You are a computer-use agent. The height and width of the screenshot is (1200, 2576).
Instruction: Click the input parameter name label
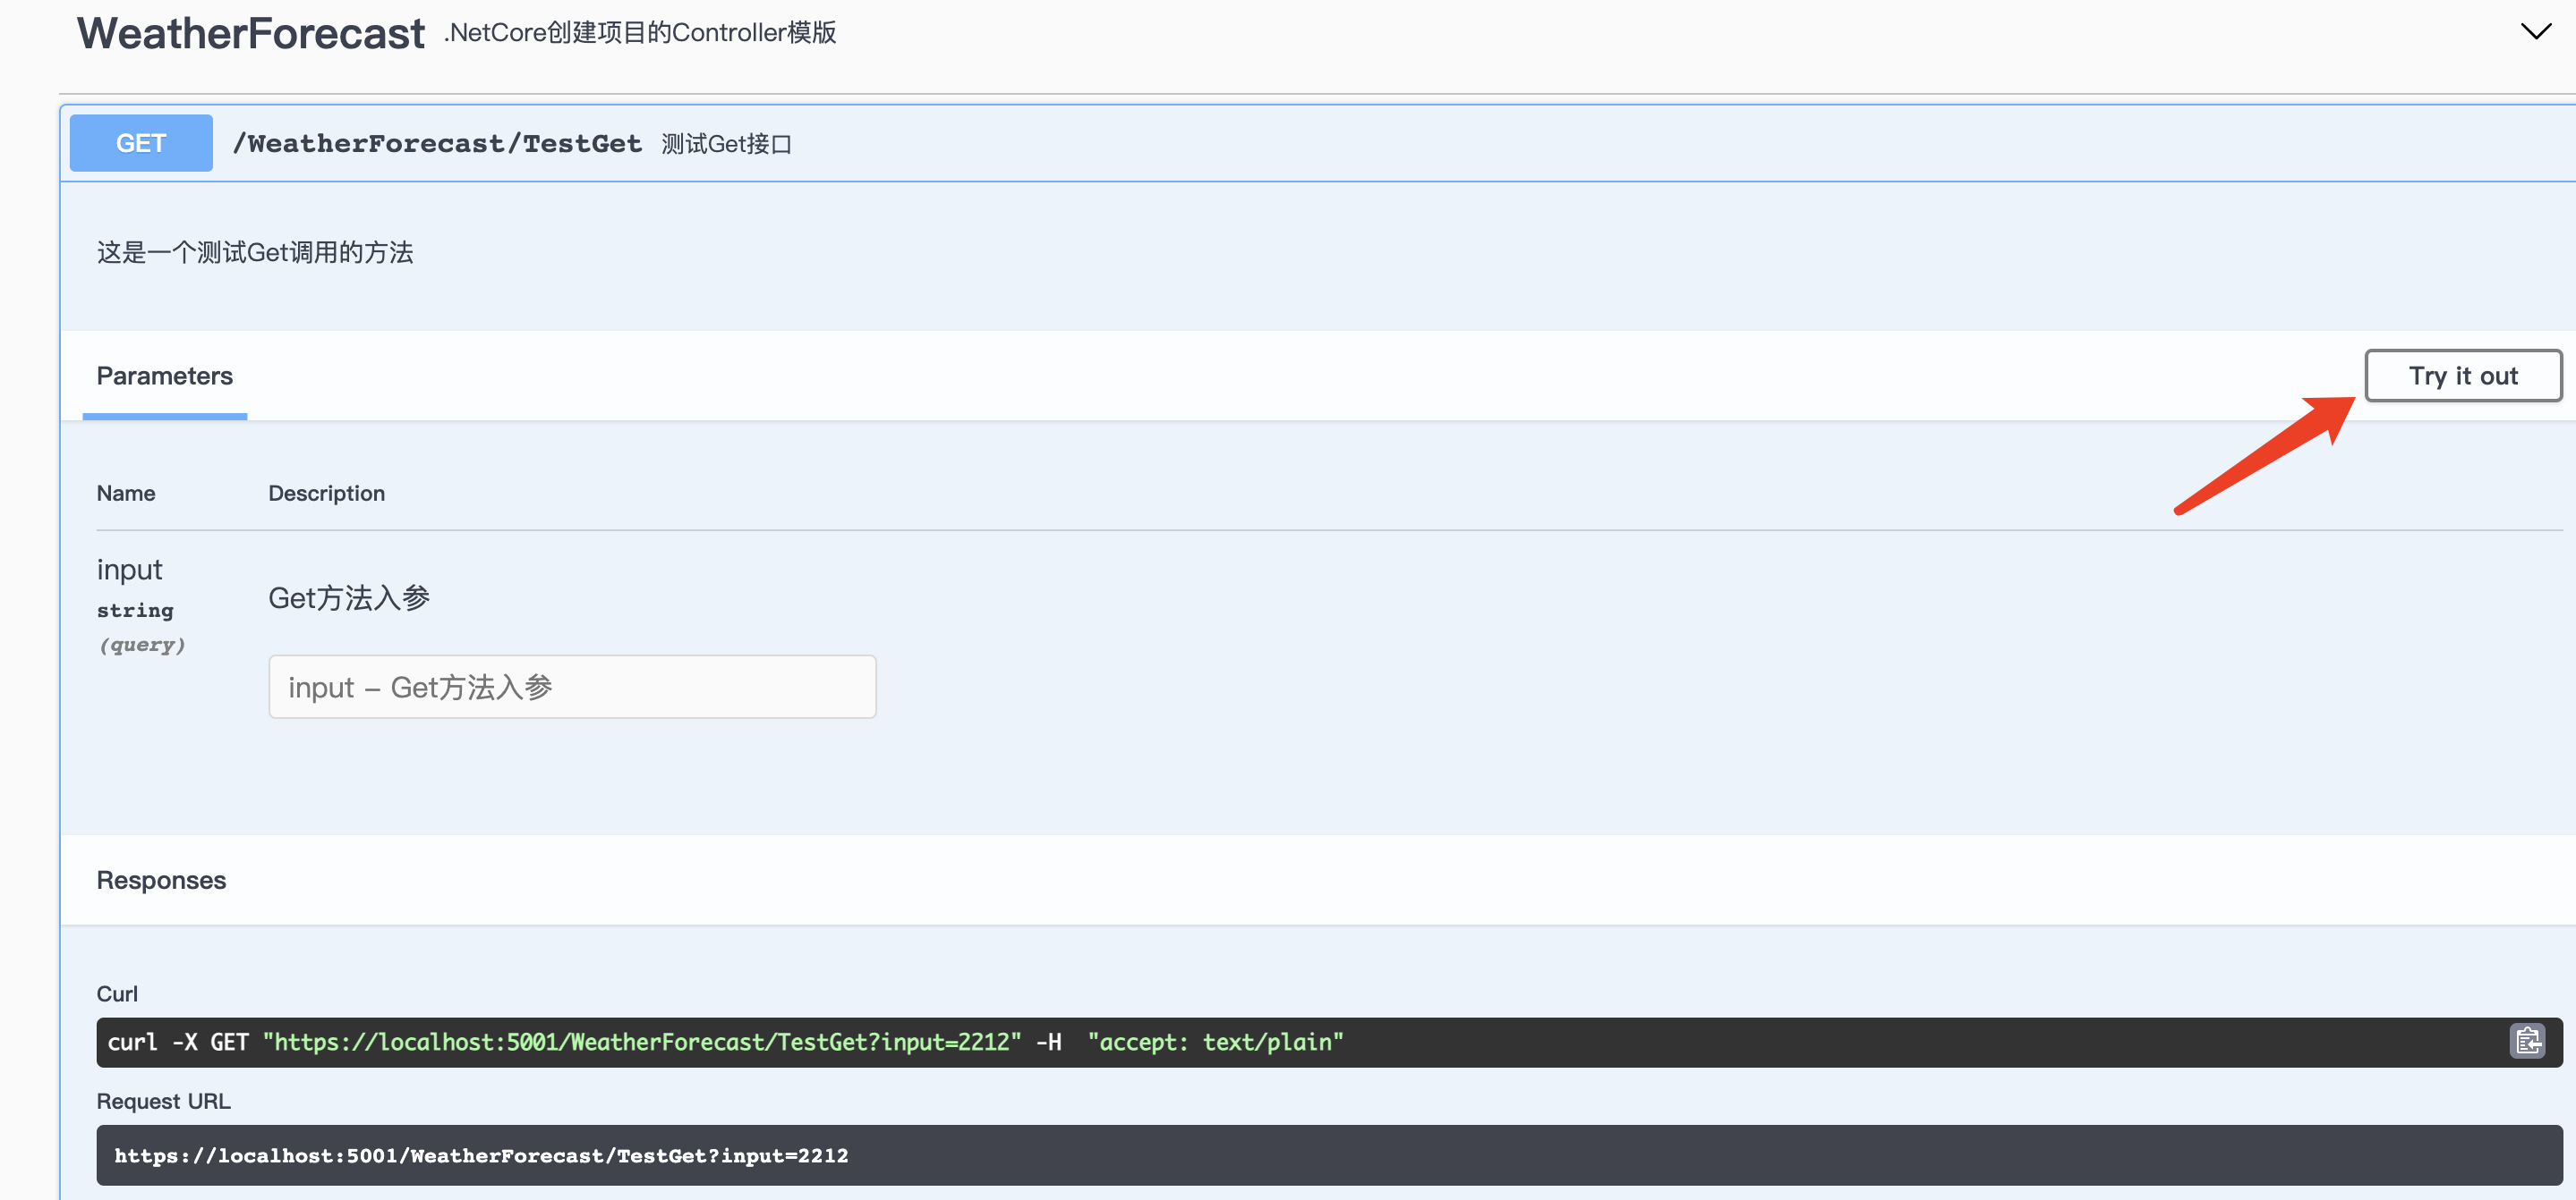pos(129,570)
